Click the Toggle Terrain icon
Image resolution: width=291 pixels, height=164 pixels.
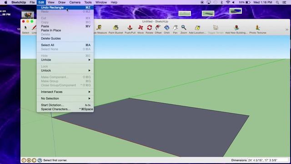tap(216, 29)
